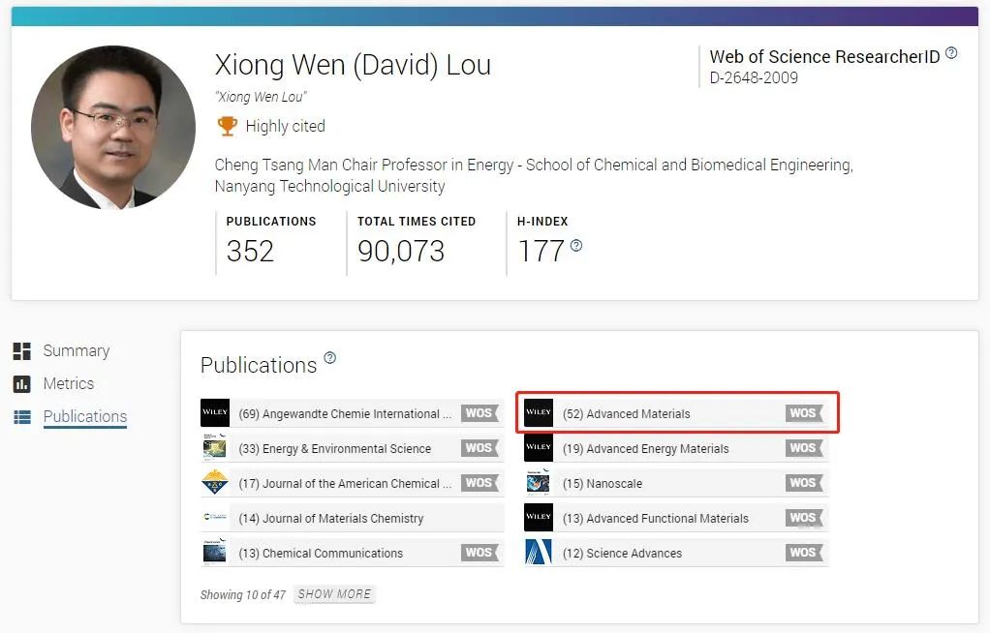Open the Summary section

tap(77, 351)
